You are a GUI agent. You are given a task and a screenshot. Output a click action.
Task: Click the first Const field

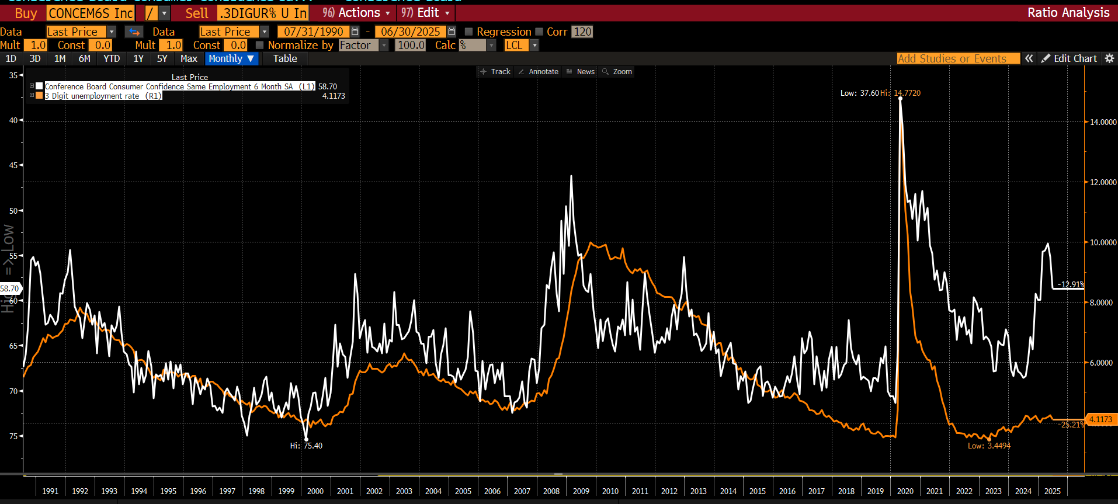tap(100, 45)
